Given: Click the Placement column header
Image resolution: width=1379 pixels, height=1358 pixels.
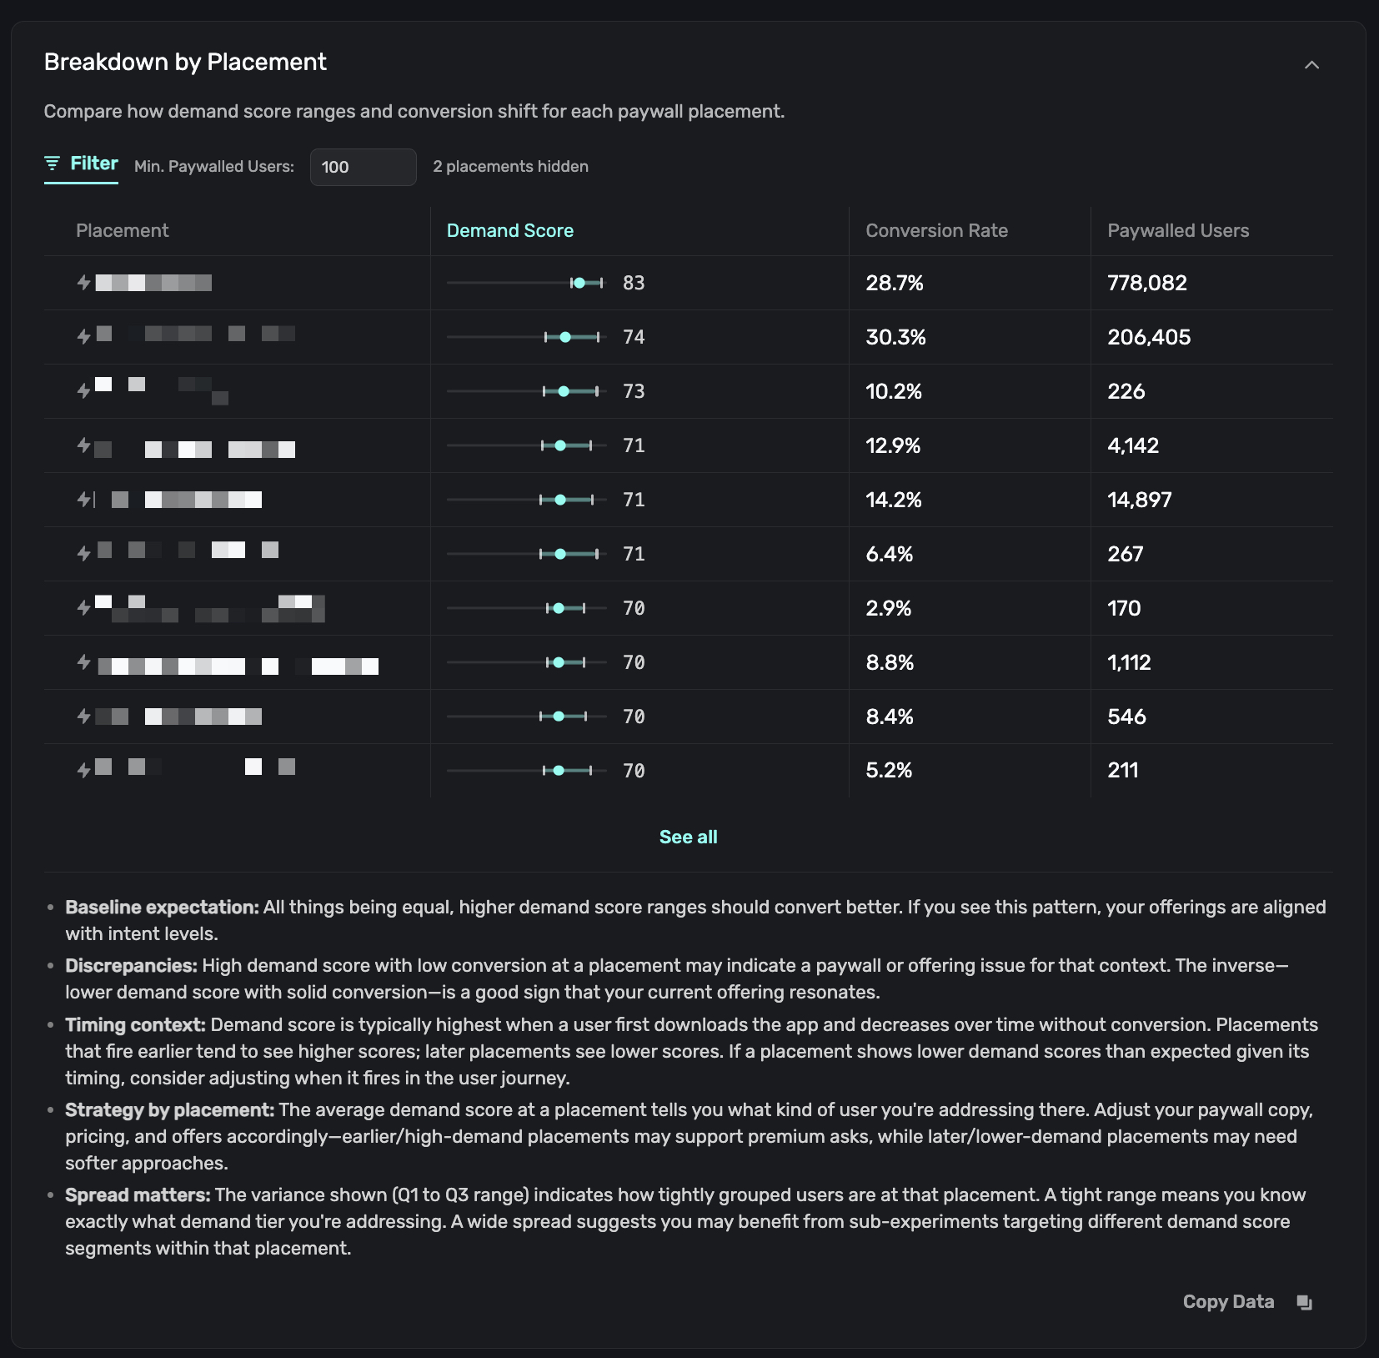Looking at the screenshot, I should point(122,230).
